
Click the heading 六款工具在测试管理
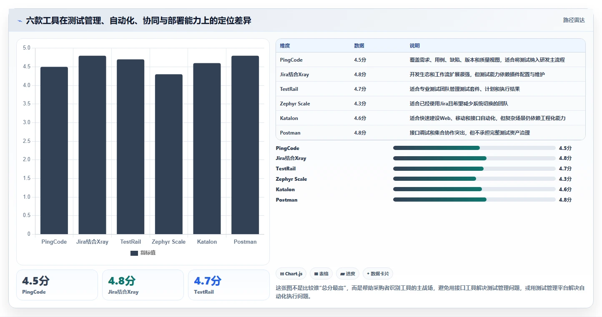(138, 20)
